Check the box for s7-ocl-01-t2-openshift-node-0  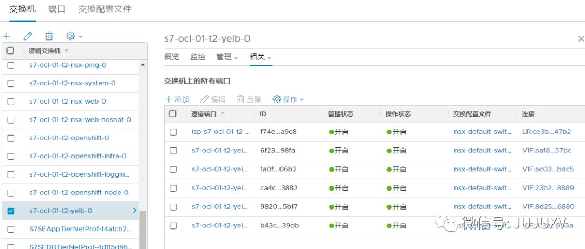11,193
